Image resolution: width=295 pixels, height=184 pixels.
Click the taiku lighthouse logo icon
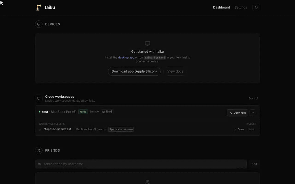(x=39, y=8)
